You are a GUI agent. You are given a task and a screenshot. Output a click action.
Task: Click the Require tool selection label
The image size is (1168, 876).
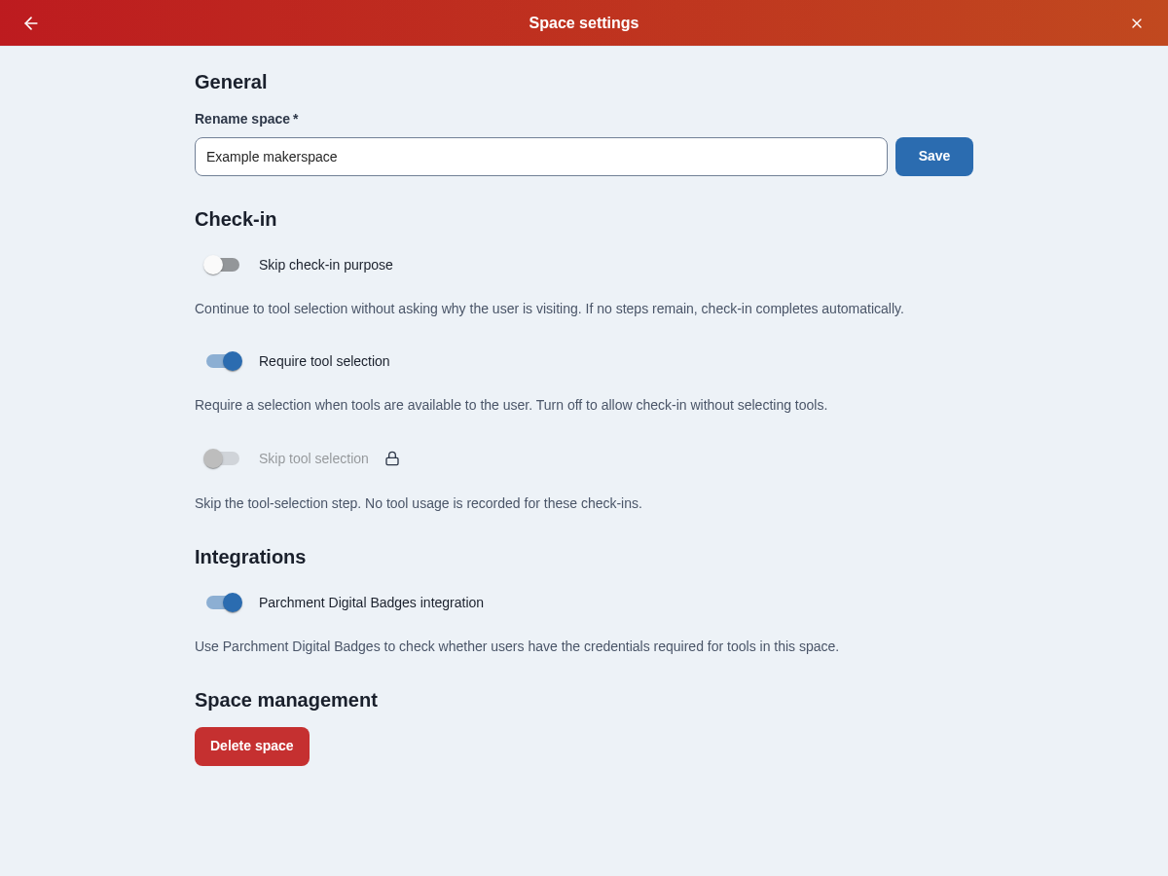(x=324, y=361)
